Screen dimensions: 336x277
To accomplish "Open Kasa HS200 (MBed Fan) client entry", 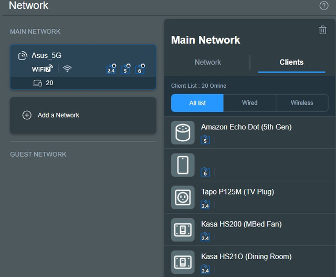I will point(250,230).
